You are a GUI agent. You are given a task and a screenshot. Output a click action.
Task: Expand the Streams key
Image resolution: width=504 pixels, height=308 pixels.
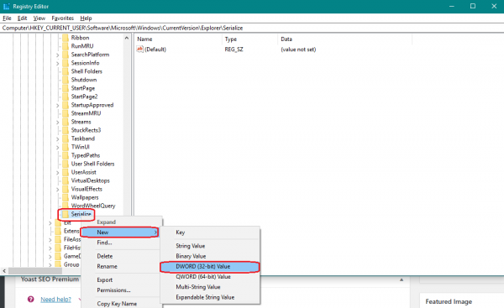click(57, 122)
